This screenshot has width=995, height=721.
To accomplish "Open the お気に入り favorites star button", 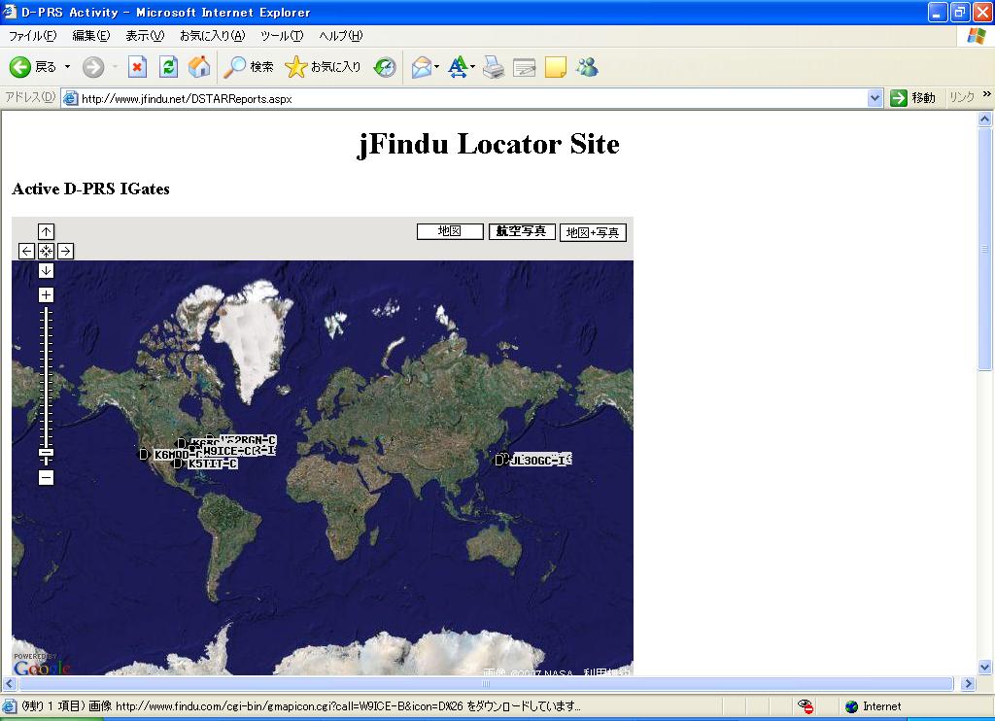I will coord(323,67).
